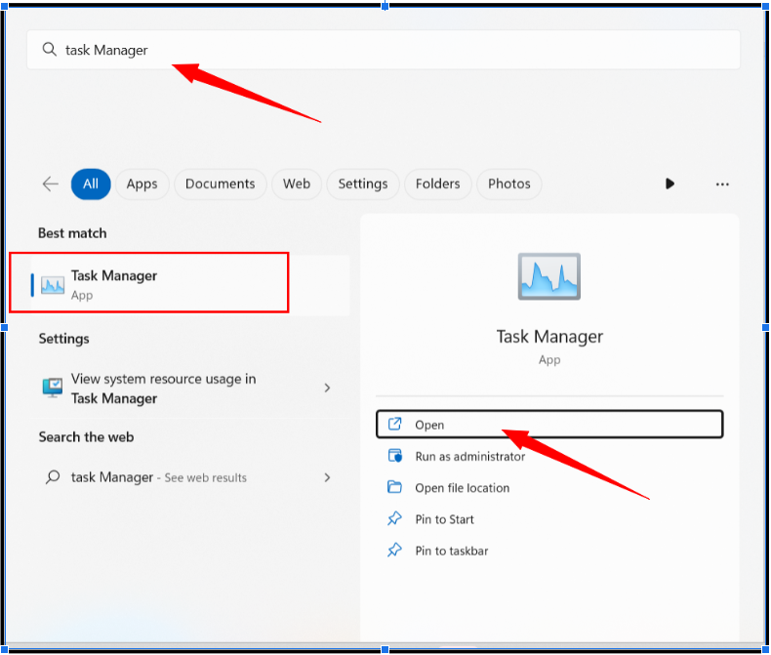This screenshot has height=655, width=771.
Task: Click the Task Manager icon in Best match
Action: click(53, 285)
